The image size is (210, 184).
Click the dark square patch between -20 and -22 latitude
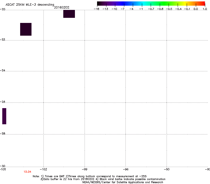[x=26, y=29]
